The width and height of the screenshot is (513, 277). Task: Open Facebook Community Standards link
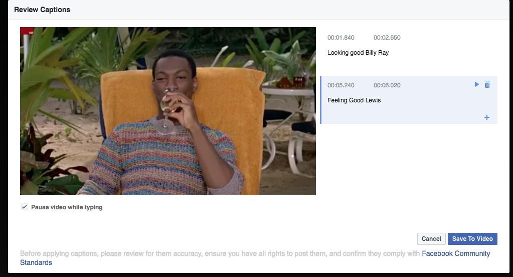click(x=456, y=253)
